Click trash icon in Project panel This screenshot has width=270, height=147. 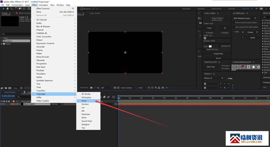[x=21, y=88]
